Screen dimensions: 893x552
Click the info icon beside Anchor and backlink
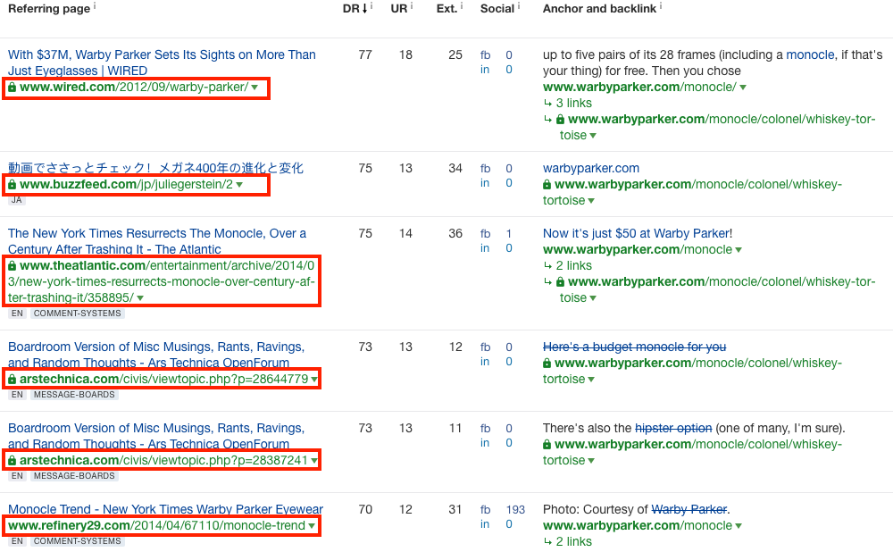(661, 6)
